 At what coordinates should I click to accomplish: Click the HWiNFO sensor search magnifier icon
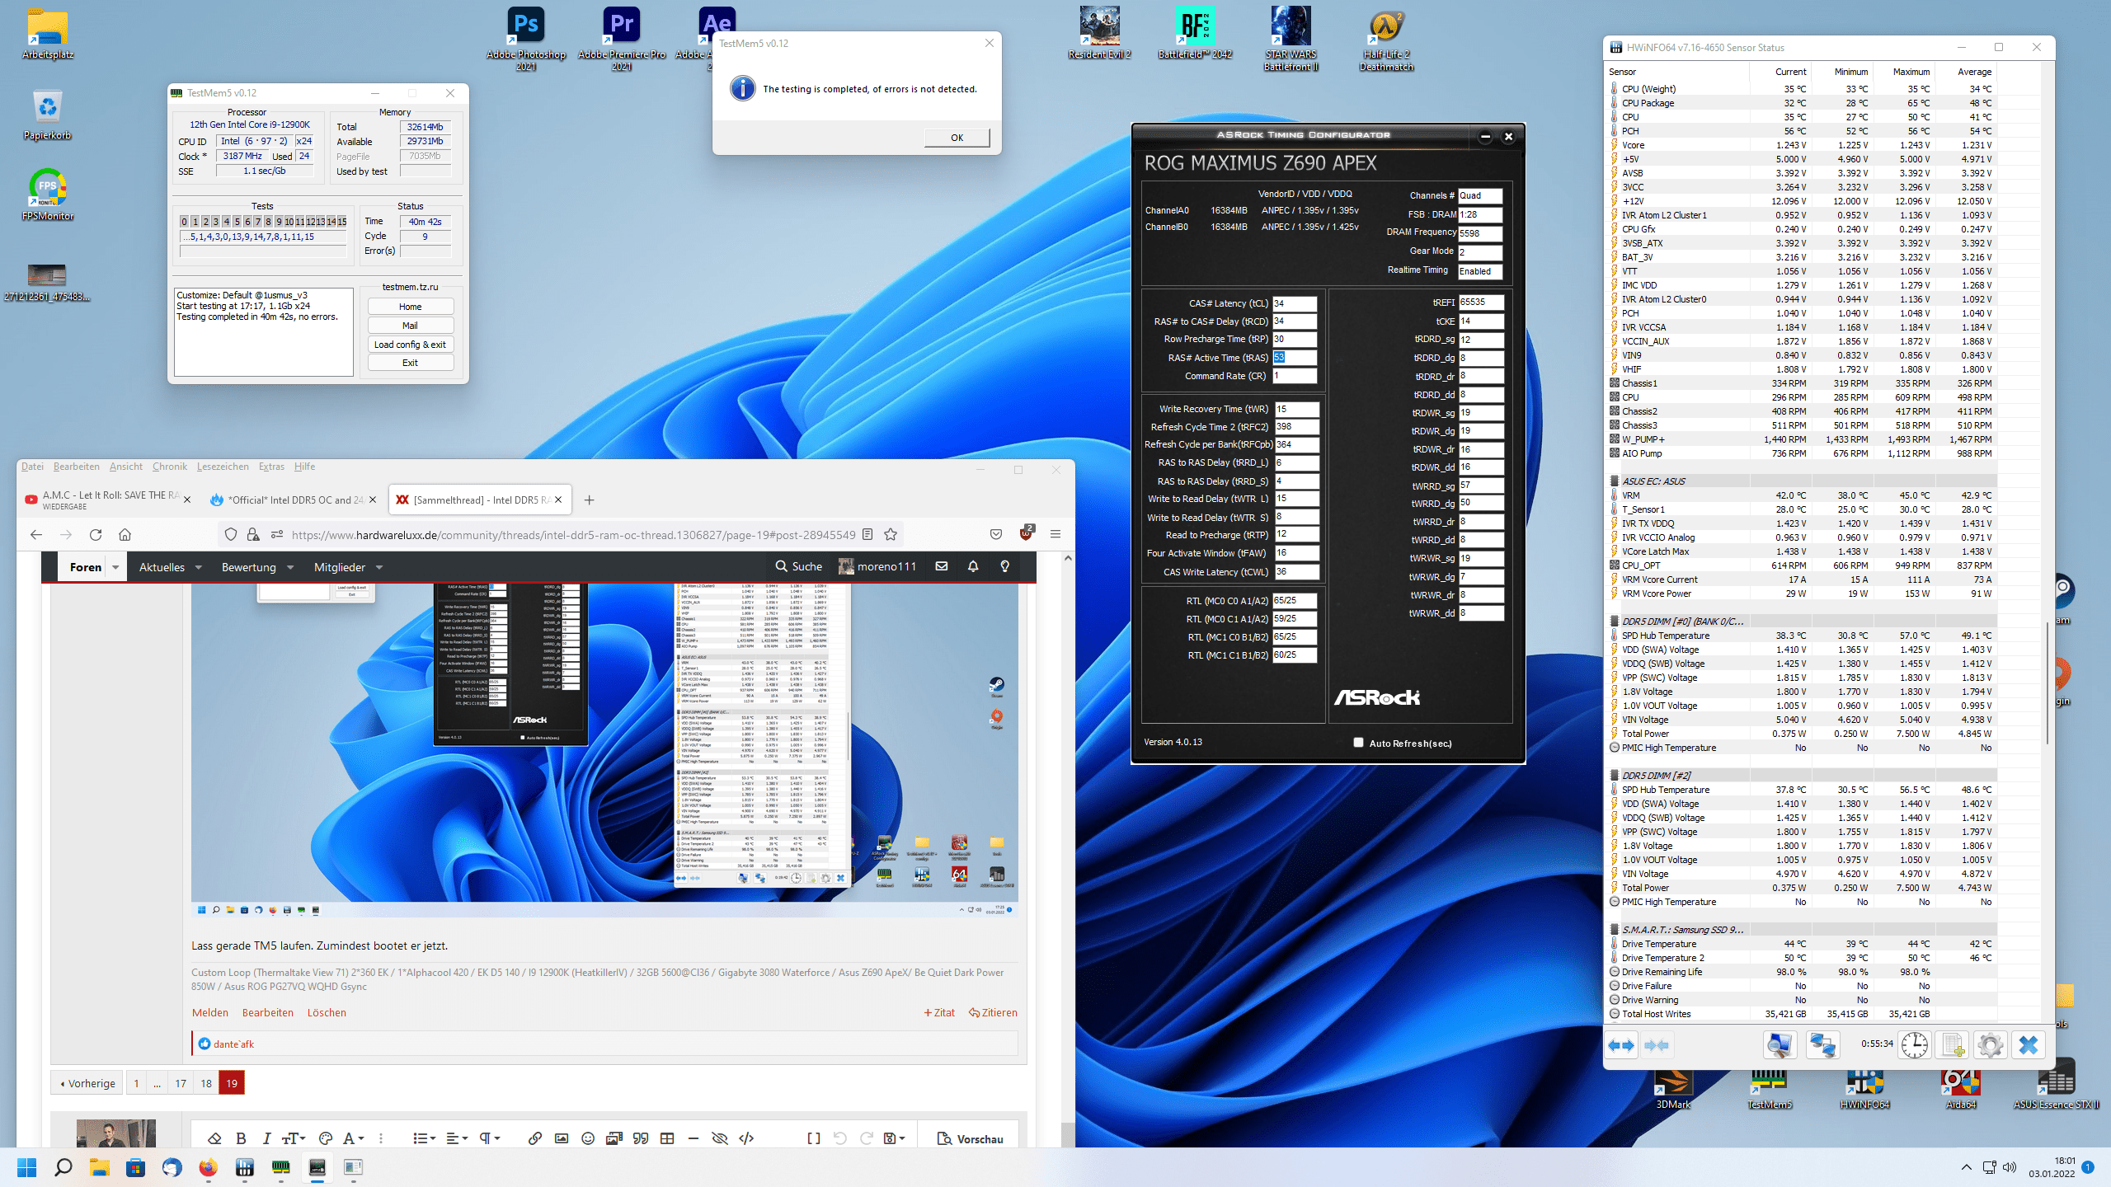point(1780,1045)
